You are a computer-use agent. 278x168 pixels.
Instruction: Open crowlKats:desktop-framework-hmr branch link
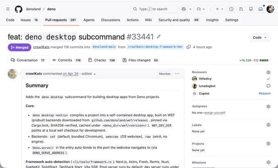point(155,47)
